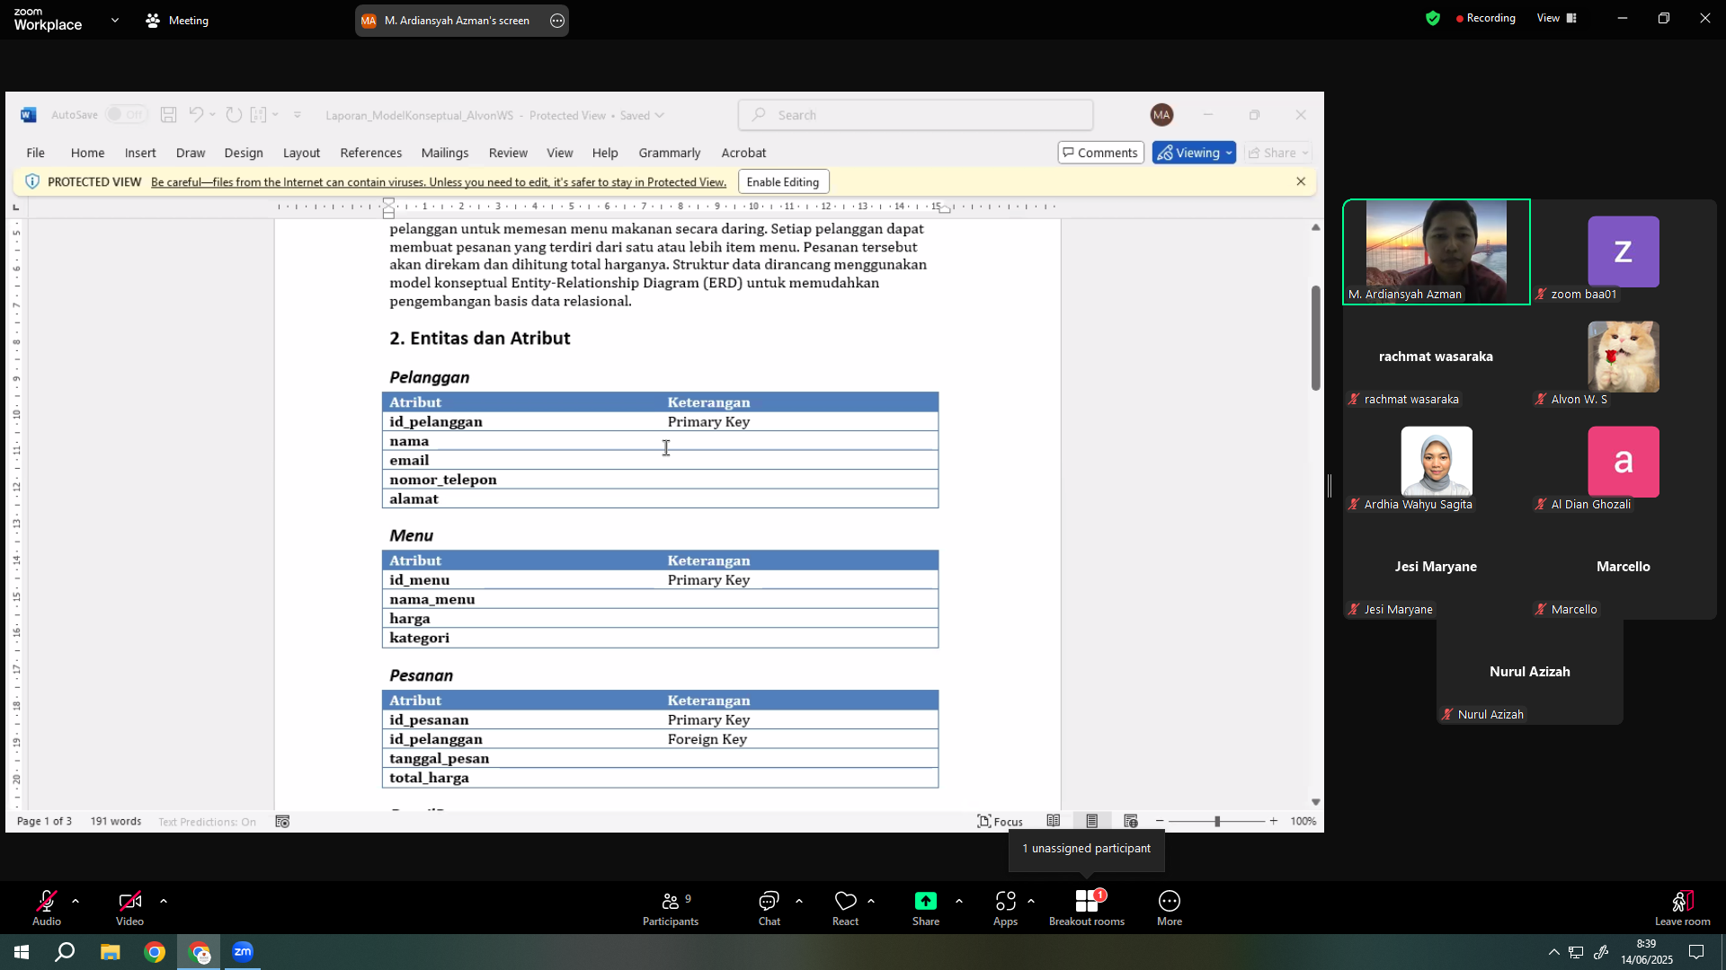The height and width of the screenshot is (970, 1726).
Task: Open Zoom from the taskbar
Action: pyautogui.click(x=243, y=952)
